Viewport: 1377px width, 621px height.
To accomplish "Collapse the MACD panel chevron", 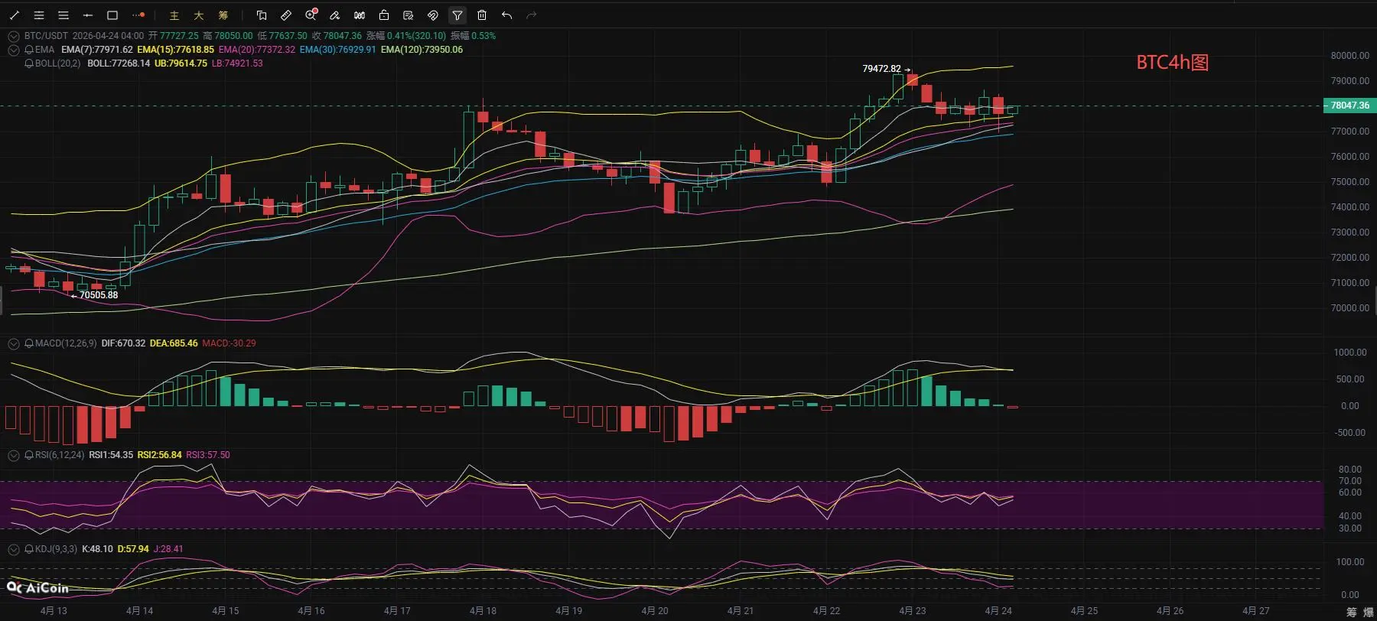I will pos(14,344).
